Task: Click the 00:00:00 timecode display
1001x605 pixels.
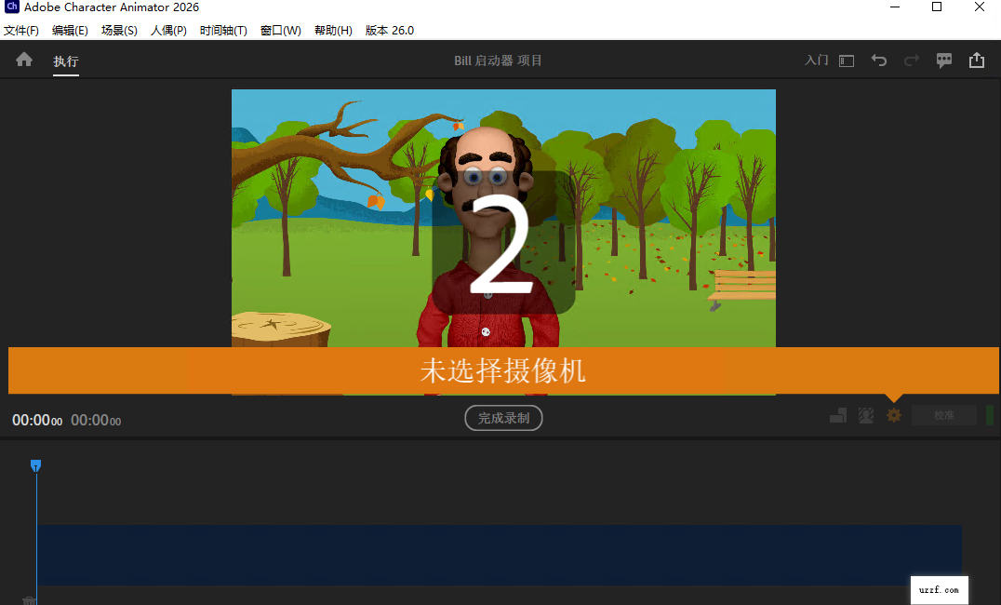Action: [35, 420]
